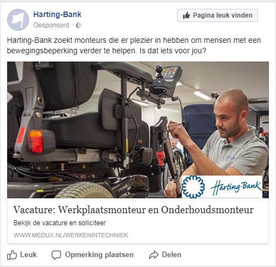
Task: Open the Harting-Bank page name link
Action: tap(57, 14)
